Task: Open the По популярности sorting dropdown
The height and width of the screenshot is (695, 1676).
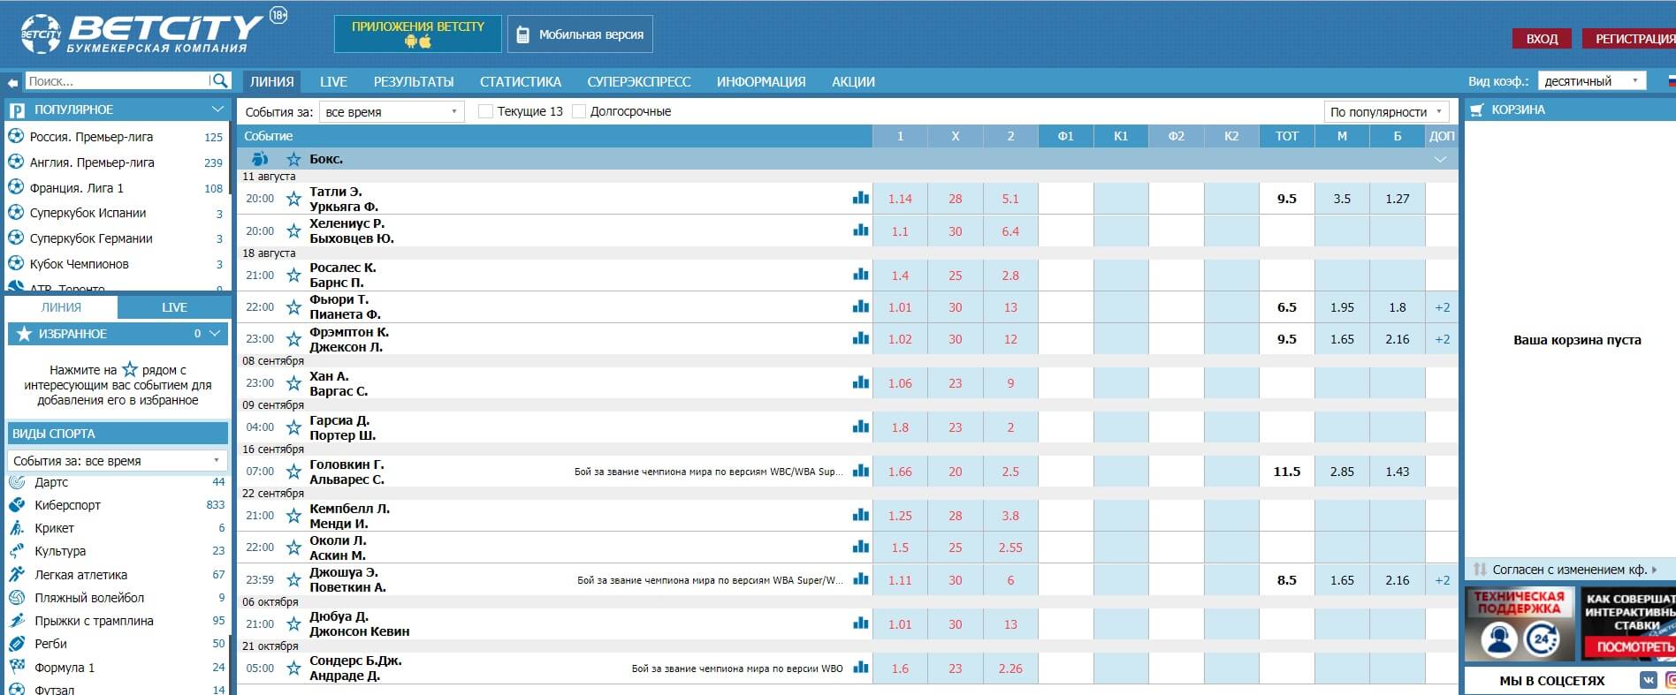Action: (x=1386, y=111)
